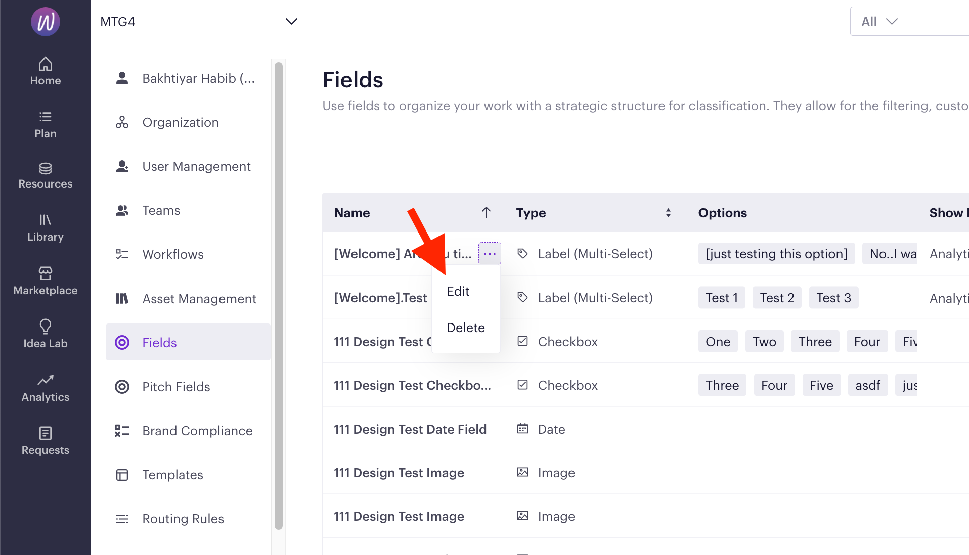Open Resources stack icon
The height and width of the screenshot is (555, 969).
[x=46, y=168]
